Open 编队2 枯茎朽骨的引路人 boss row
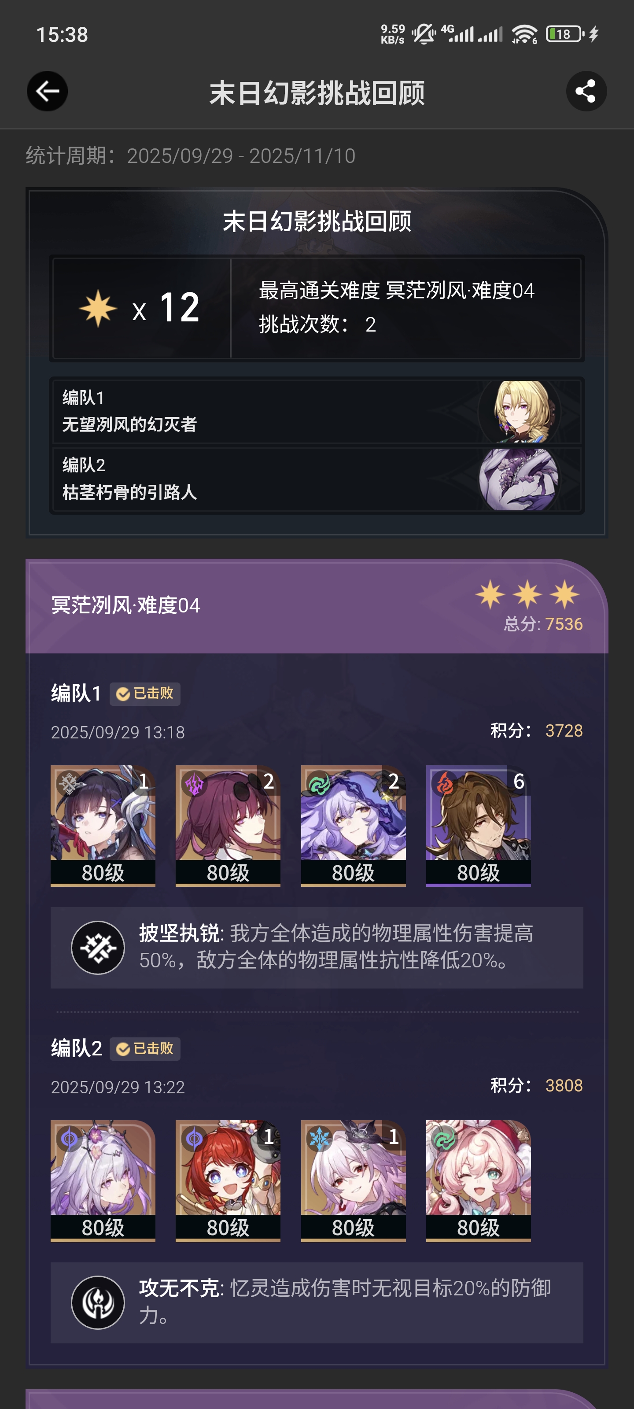 click(x=317, y=479)
